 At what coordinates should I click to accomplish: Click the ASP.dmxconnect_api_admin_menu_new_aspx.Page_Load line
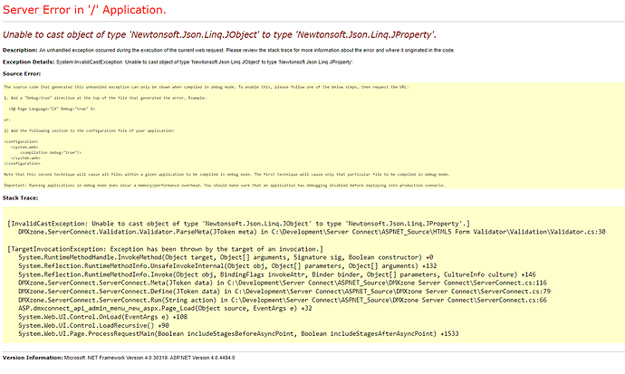[165, 308]
